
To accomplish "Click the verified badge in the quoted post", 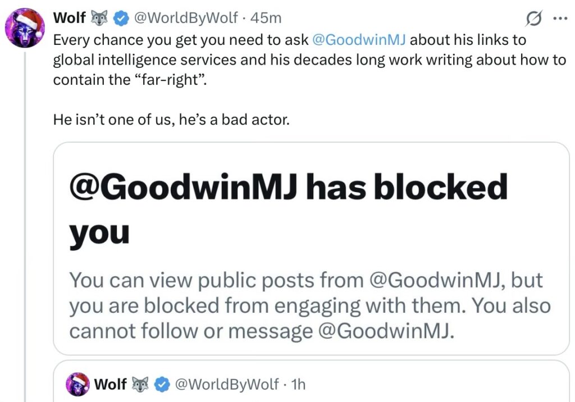I will pos(163,385).
